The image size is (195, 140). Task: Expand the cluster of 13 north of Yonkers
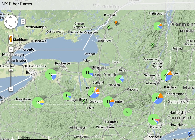154,119
